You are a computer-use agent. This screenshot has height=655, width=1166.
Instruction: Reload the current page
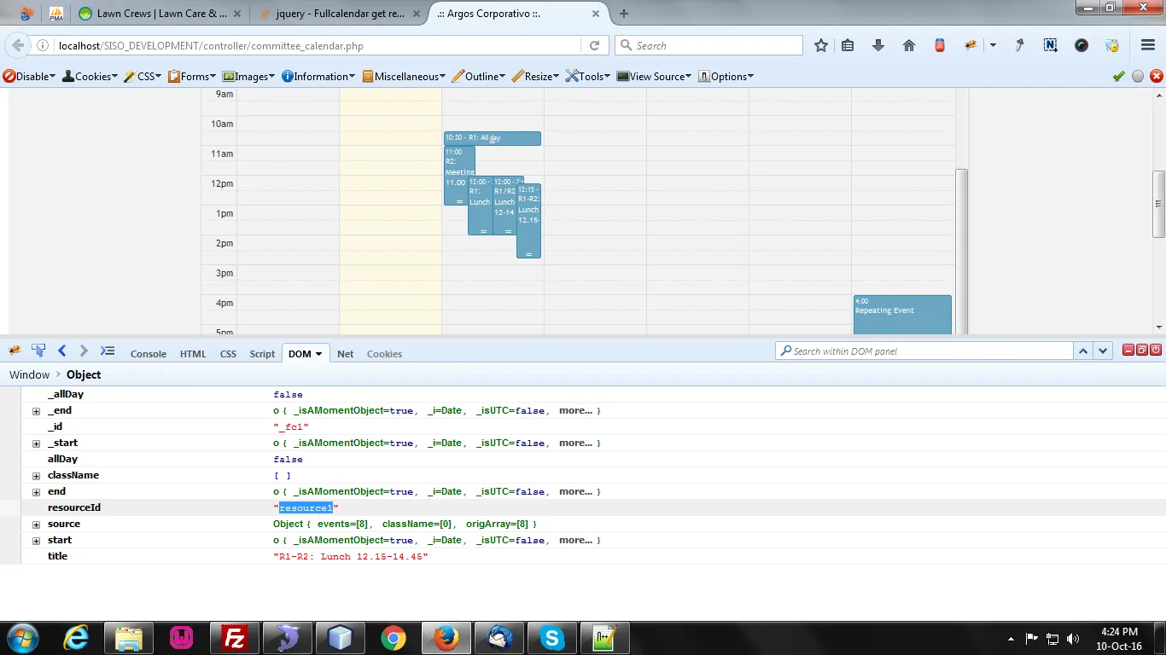(x=595, y=46)
